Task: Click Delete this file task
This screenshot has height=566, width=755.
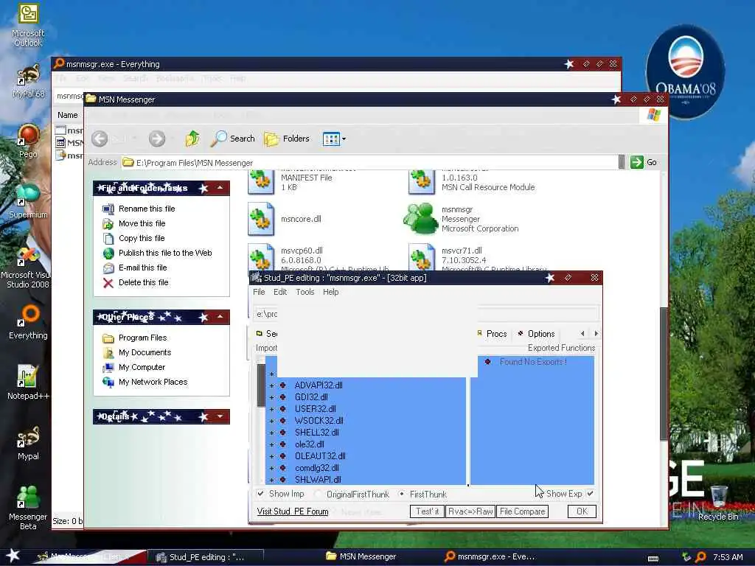Action: [144, 282]
